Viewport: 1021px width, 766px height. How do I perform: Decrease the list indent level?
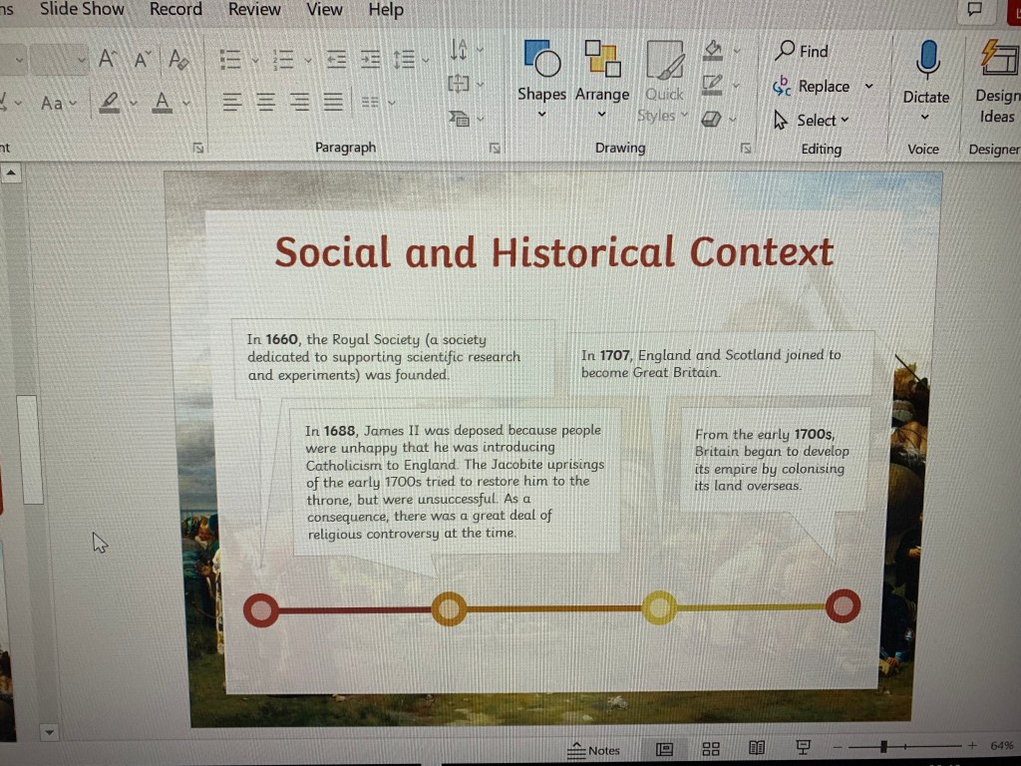pyautogui.click(x=337, y=60)
